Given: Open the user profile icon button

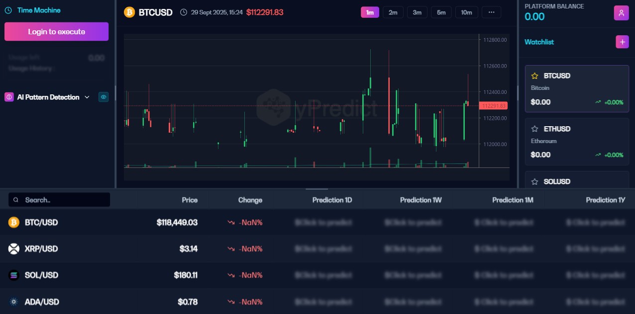Looking at the screenshot, I should tap(621, 13).
